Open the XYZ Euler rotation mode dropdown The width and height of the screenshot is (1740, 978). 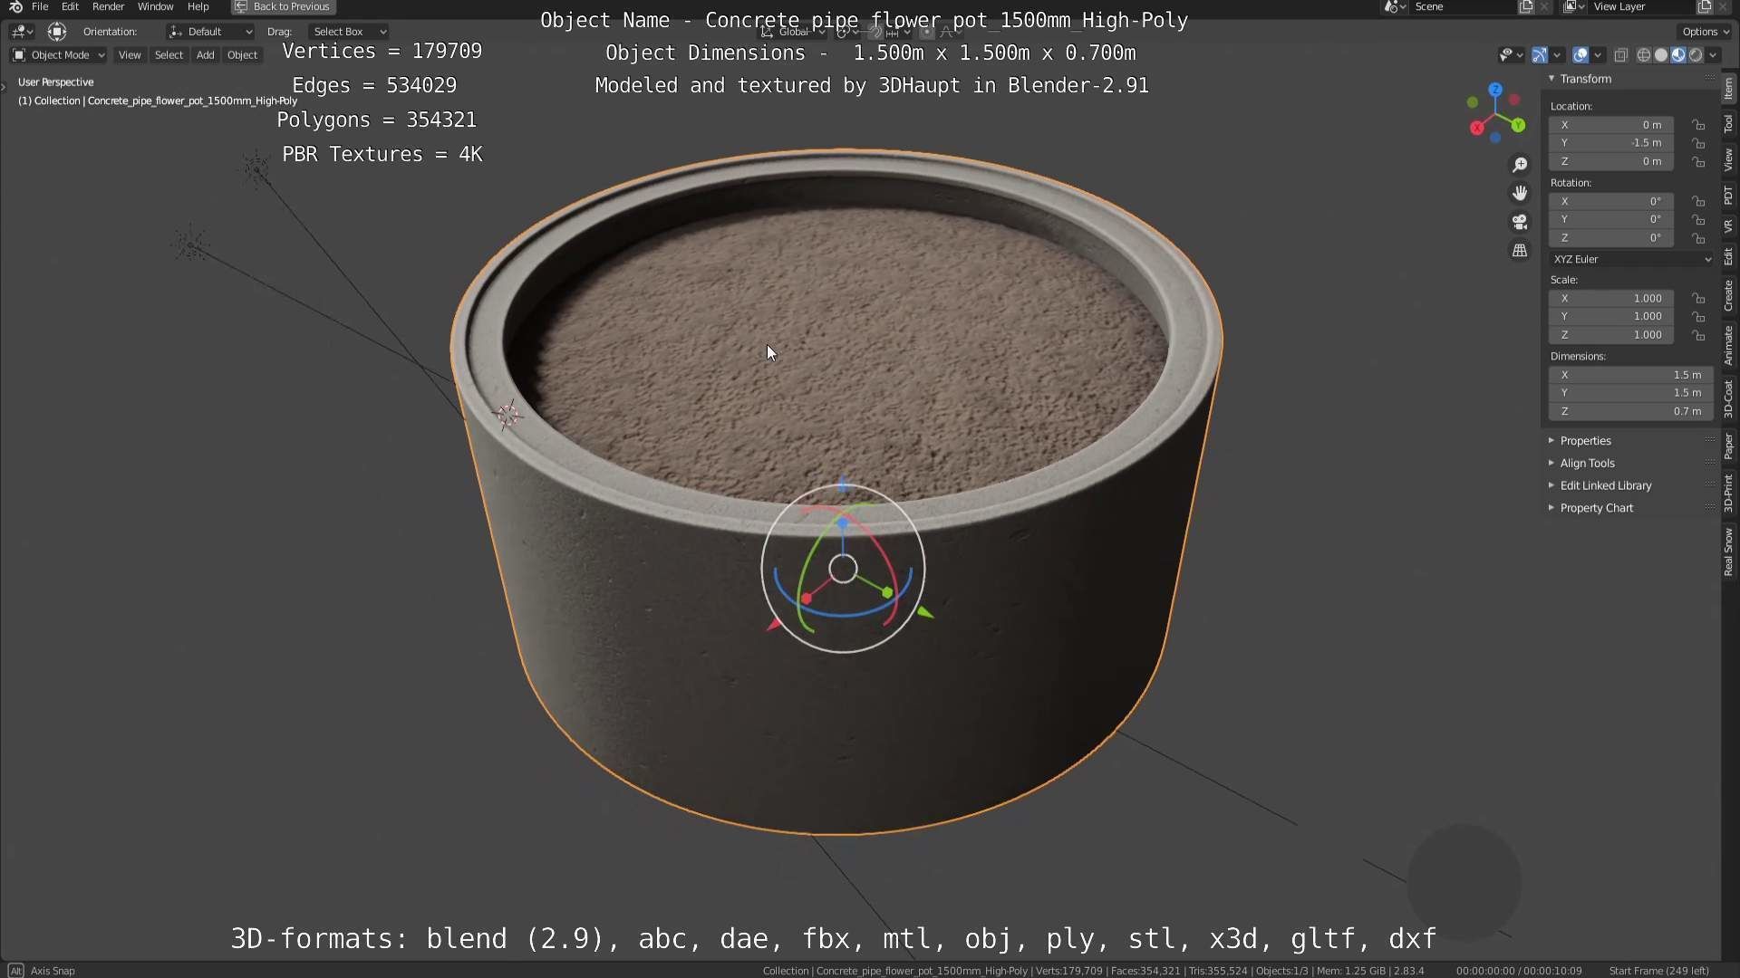[x=1632, y=259]
